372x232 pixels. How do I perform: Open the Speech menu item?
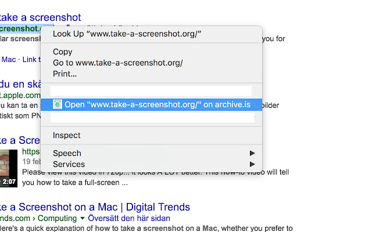click(67, 153)
